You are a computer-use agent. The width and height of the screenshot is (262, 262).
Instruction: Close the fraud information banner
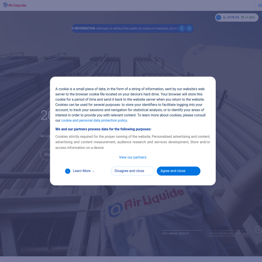189,28
